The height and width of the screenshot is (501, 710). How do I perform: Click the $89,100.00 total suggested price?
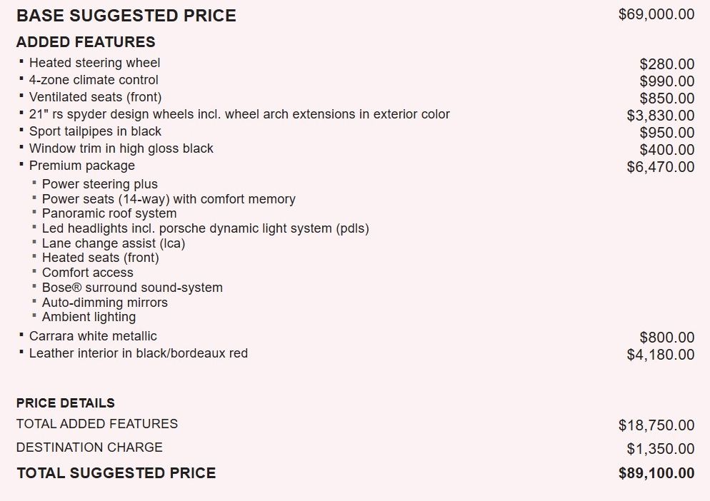click(656, 473)
